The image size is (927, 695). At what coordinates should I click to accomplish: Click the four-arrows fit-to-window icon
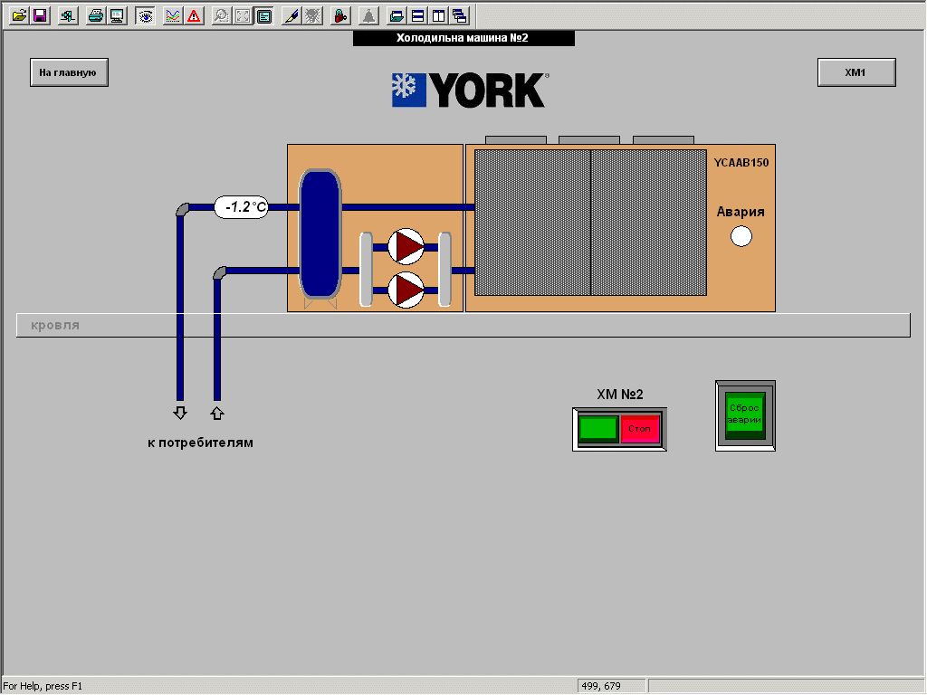[x=243, y=16]
